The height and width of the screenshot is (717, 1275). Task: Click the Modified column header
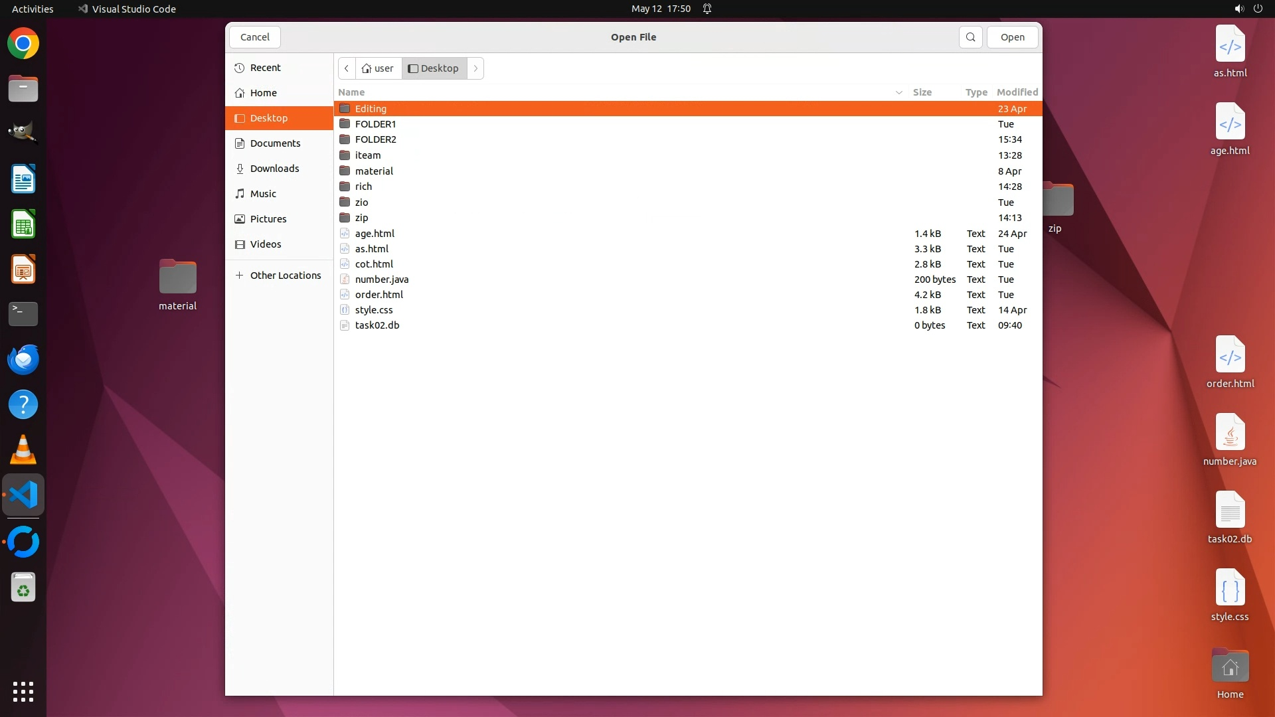pyautogui.click(x=1017, y=92)
